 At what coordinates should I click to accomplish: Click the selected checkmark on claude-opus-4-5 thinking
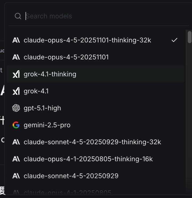[x=174, y=40]
